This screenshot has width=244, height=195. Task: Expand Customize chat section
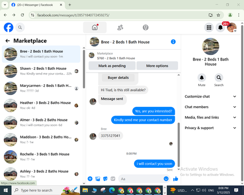pos(210,97)
